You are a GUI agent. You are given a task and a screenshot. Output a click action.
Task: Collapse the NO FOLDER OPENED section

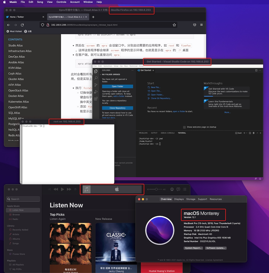[x=101, y=75]
